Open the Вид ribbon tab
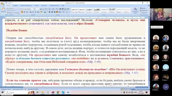The height and width of the screenshot is (96, 172). (x=63, y=5)
